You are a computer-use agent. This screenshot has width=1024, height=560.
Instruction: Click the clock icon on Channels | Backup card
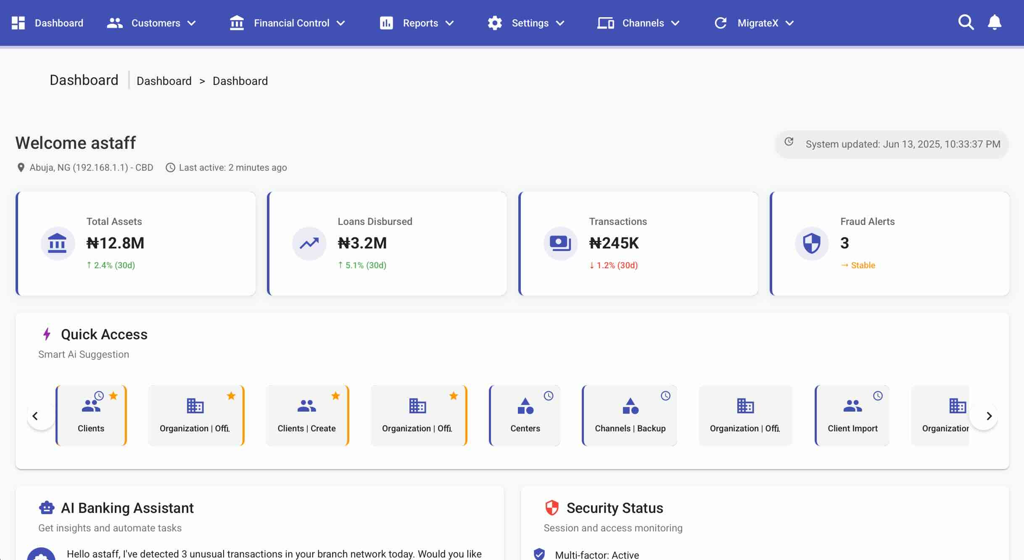(665, 396)
